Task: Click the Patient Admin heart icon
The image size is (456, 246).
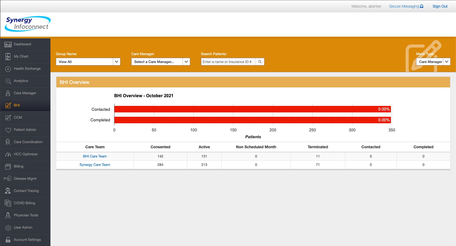Action: pos(8,130)
